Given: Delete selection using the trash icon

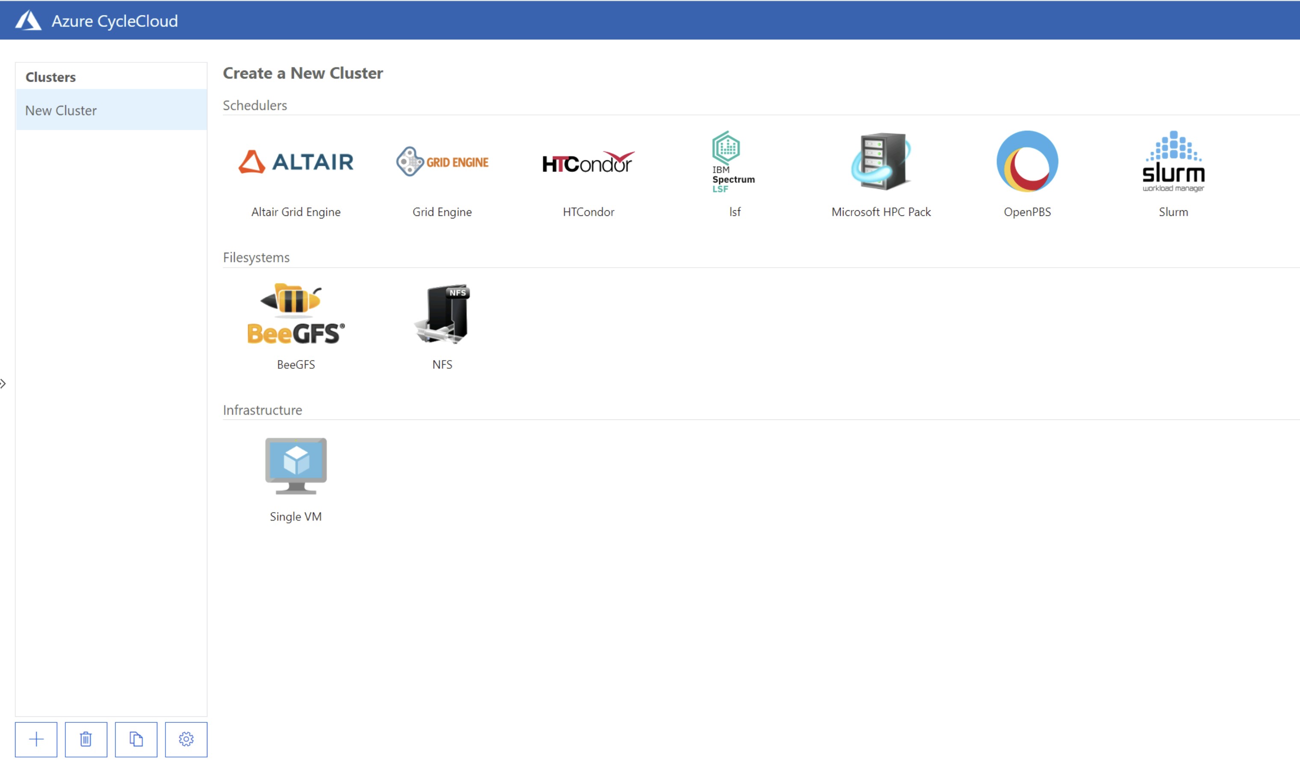Looking at the screenshot, I should [86, 739].
